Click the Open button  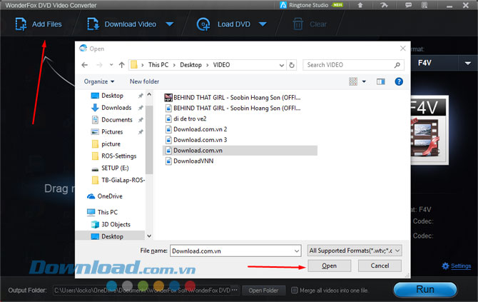(329, 266)
